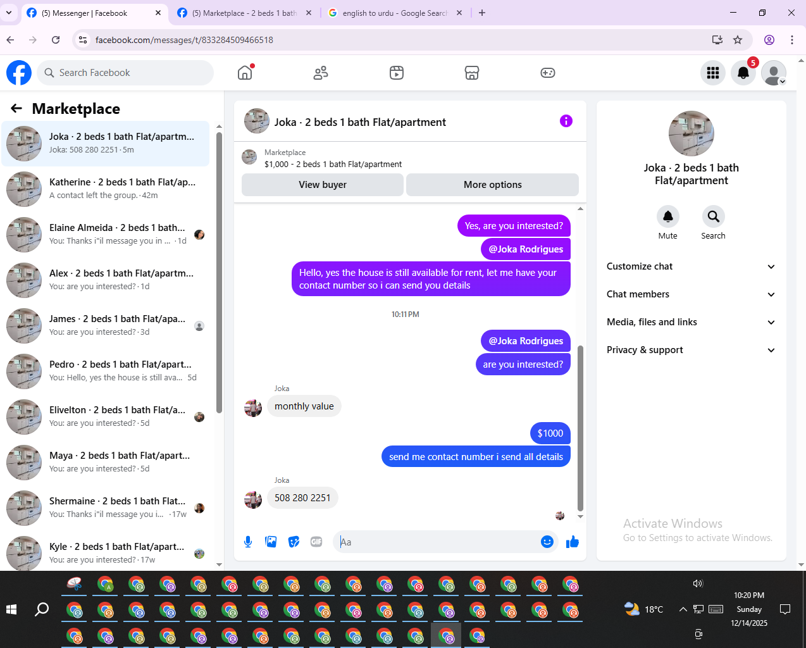
Task: Show hidden system tray icons chevron
Action: tap(683, 609)
